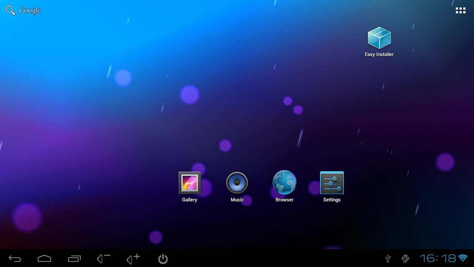Tap the Back navigation arrow
474x267 pixels.
pos(15,258)
